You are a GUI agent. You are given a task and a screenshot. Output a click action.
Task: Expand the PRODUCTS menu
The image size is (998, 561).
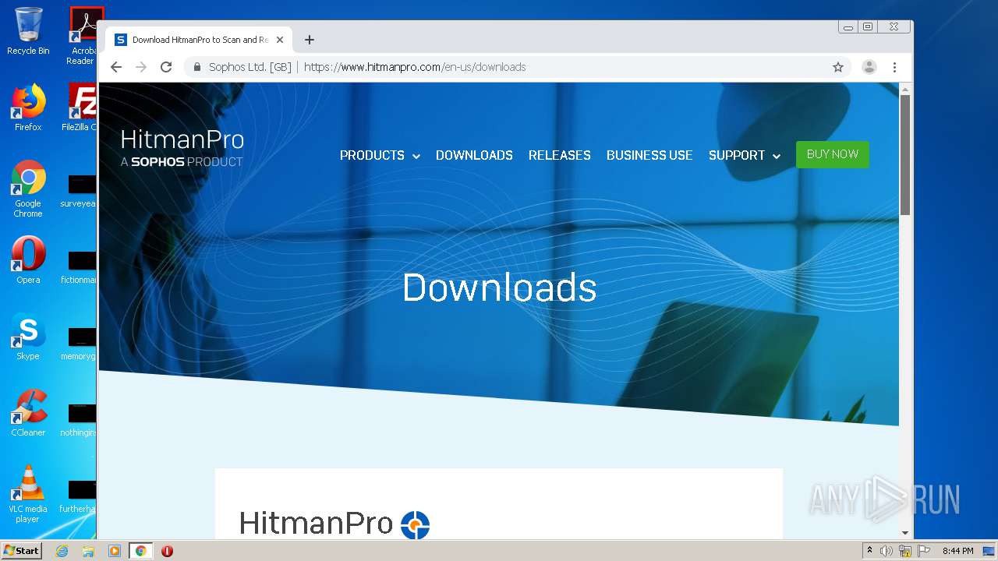coord(380,156)
